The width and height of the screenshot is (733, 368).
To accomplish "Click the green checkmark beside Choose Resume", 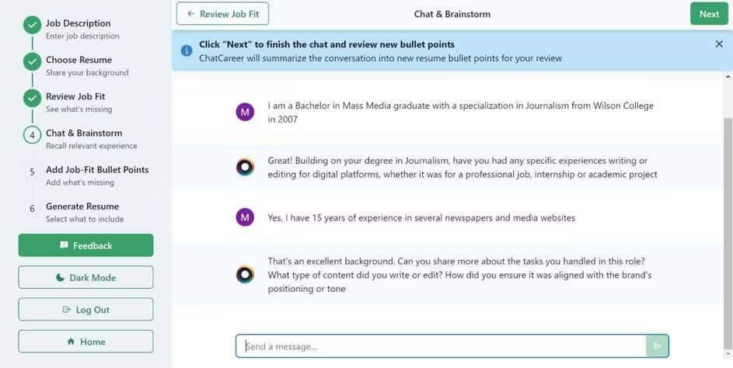I will (32, 62).
